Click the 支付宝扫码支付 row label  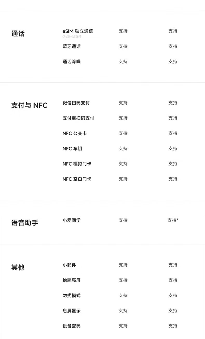pyautogui.click(x=78, y=118)
